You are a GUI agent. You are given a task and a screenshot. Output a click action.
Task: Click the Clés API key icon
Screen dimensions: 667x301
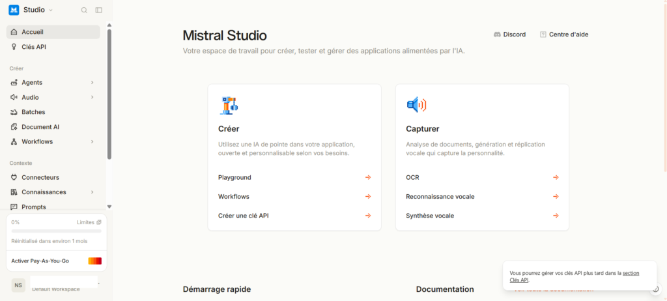(14, 47)
